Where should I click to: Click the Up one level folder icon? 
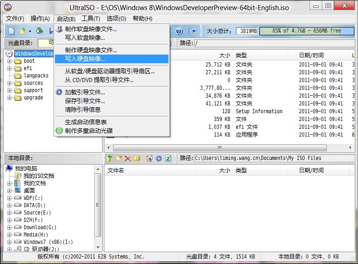109,158
